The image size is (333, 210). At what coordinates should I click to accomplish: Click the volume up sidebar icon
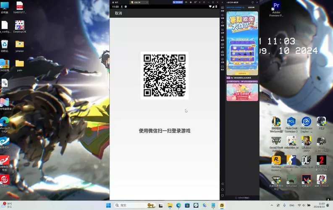(223, 16)
